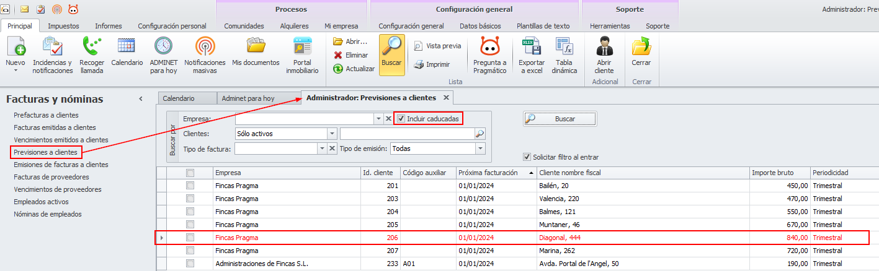This screenshot has width=879, height=271.
Task: Switch to the Impuestos tab
Action: (63, 26)
